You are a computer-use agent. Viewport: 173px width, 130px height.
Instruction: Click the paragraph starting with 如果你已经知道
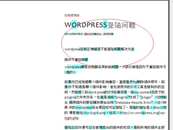point(115,100)
